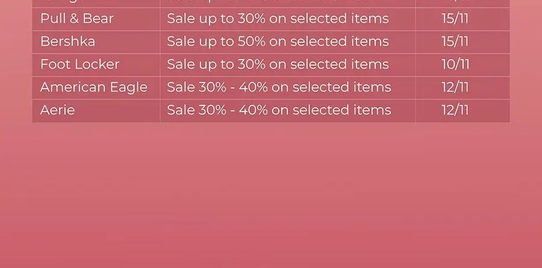Viewport: 542px width, 268px height.
Task: Click the 15/11 date in Bershka row
Action: click(x=455, y=42)
